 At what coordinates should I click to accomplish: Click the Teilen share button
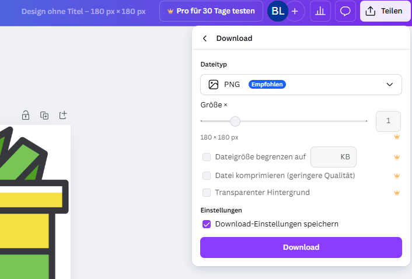point(385,11)
